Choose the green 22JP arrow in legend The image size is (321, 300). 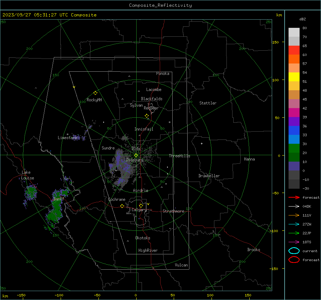[x=294, y=233]
